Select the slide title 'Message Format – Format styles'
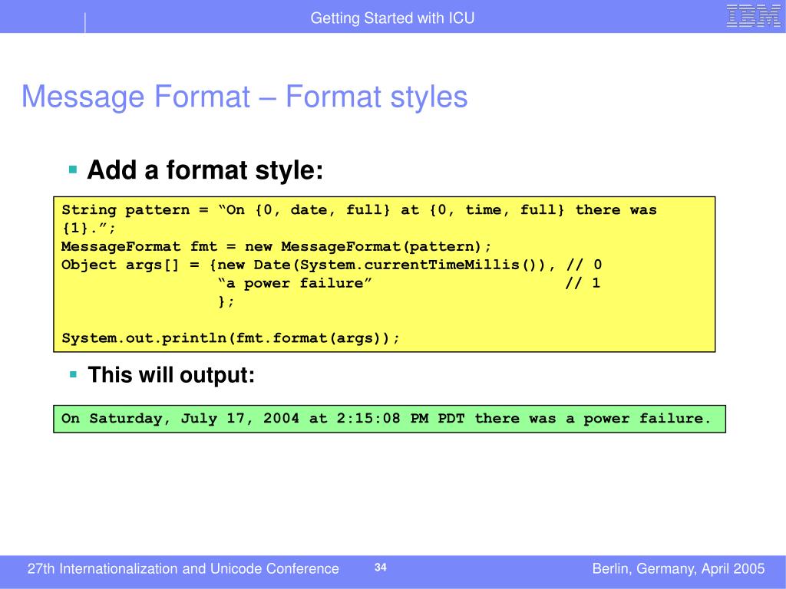Image resolution: width=786 pixels, height=589 pixels. (x=245, y=97)
